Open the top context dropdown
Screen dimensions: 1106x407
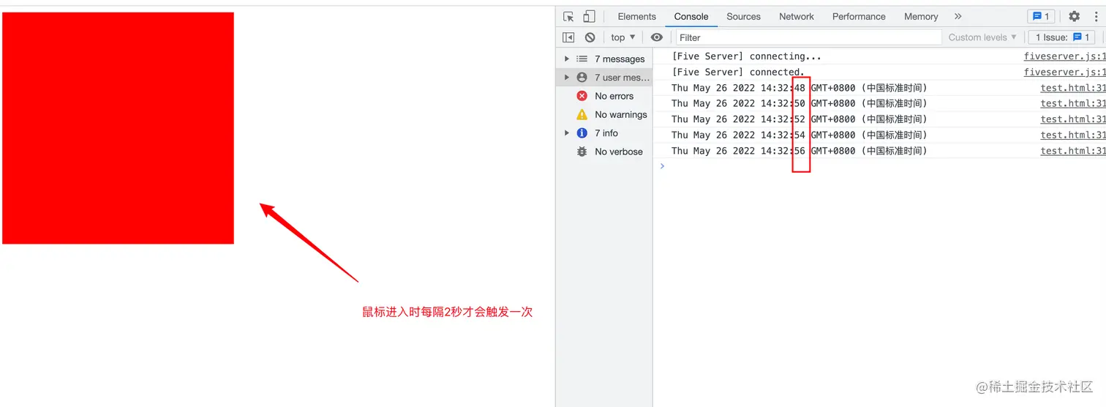(623, 37)
